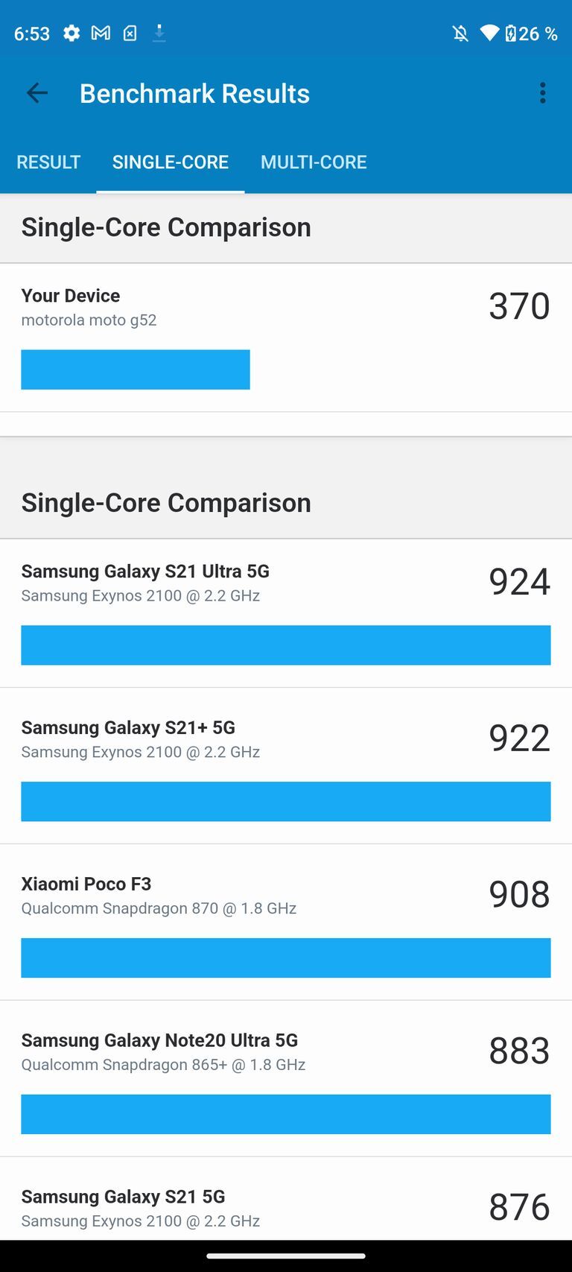Tap the battery charging icon
The width and height of the screenshot is (572, 1272).
point(511,34)
